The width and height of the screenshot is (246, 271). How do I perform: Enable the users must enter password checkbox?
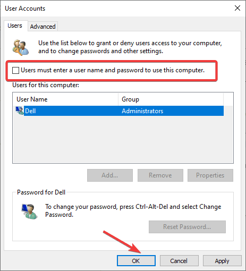pyautogui.click(x=15, y=70)
